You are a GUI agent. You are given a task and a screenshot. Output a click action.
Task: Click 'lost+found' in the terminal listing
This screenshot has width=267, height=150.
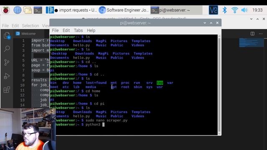(96, 83)
